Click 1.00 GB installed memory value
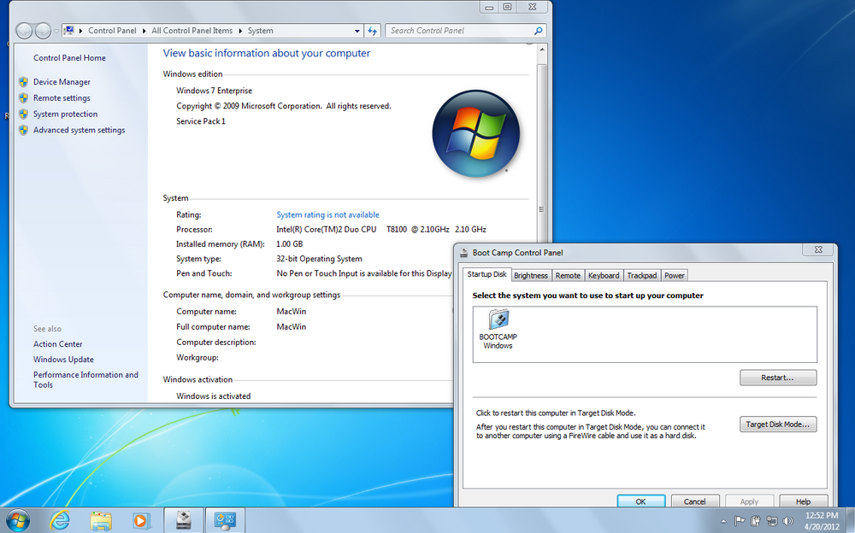 [290, 244]
